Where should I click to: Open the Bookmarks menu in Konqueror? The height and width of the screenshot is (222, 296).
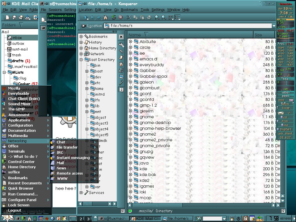[129, 10]
